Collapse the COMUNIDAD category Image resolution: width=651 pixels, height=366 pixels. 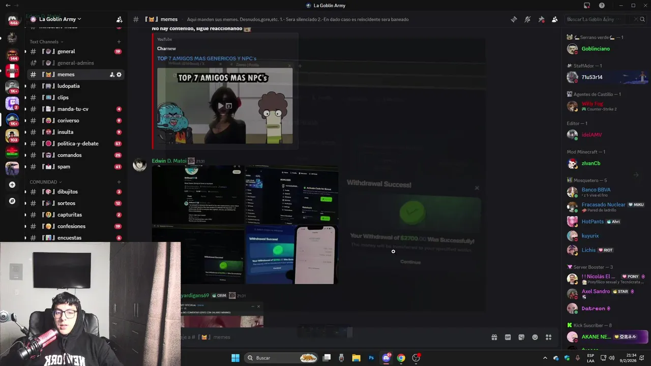click(45, 182)
